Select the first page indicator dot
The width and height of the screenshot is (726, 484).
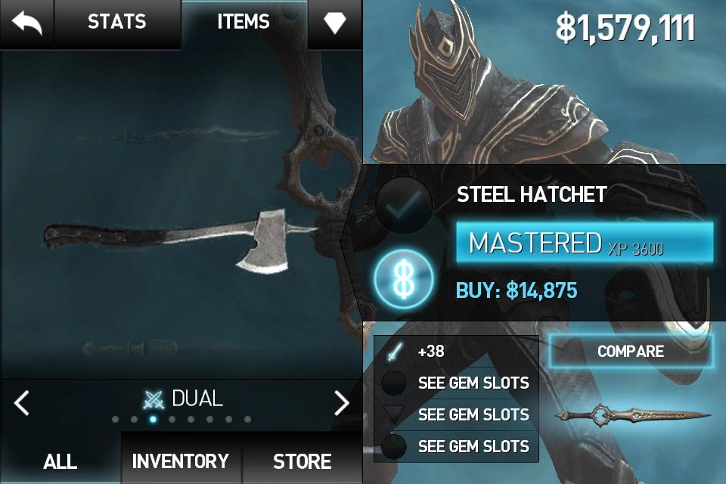(115, 420)
